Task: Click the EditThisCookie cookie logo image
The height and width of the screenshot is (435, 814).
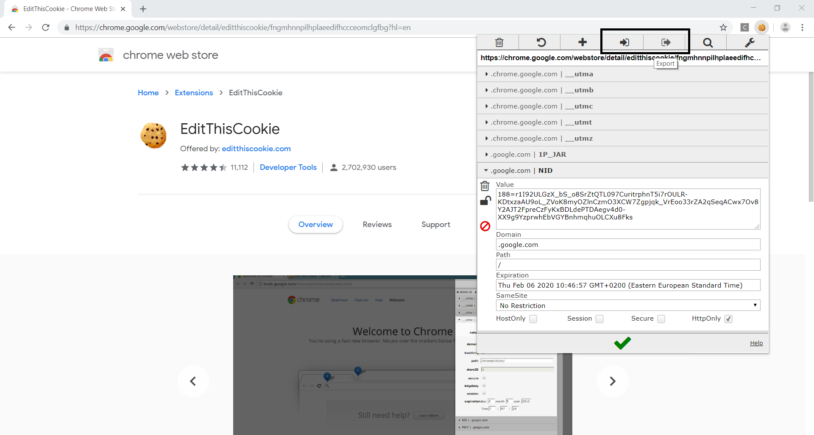Action: pyautogui.click(x=153, y=136)
